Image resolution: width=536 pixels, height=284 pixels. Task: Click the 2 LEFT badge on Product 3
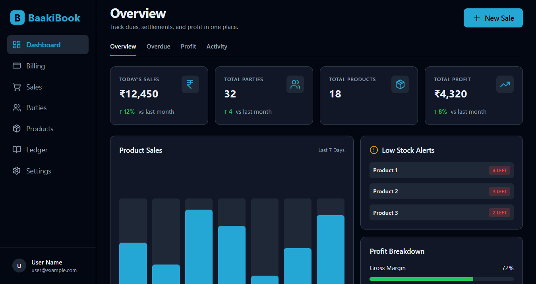click(x=499, y=213)
